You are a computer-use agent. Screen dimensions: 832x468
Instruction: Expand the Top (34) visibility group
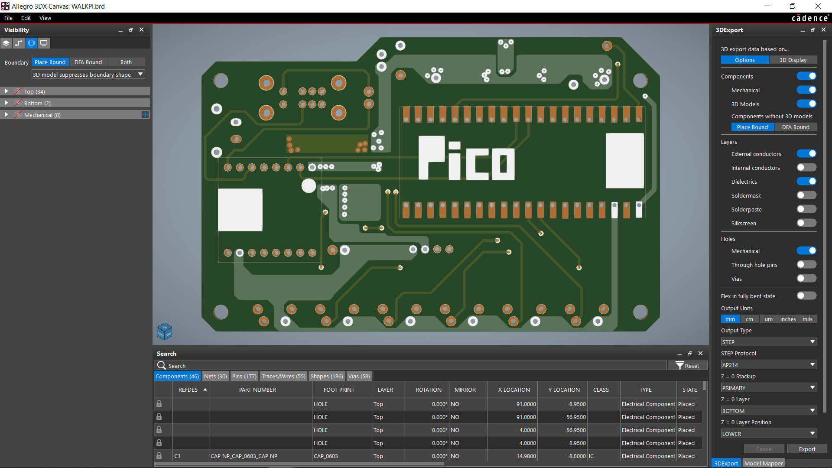[x=6, y=91]
